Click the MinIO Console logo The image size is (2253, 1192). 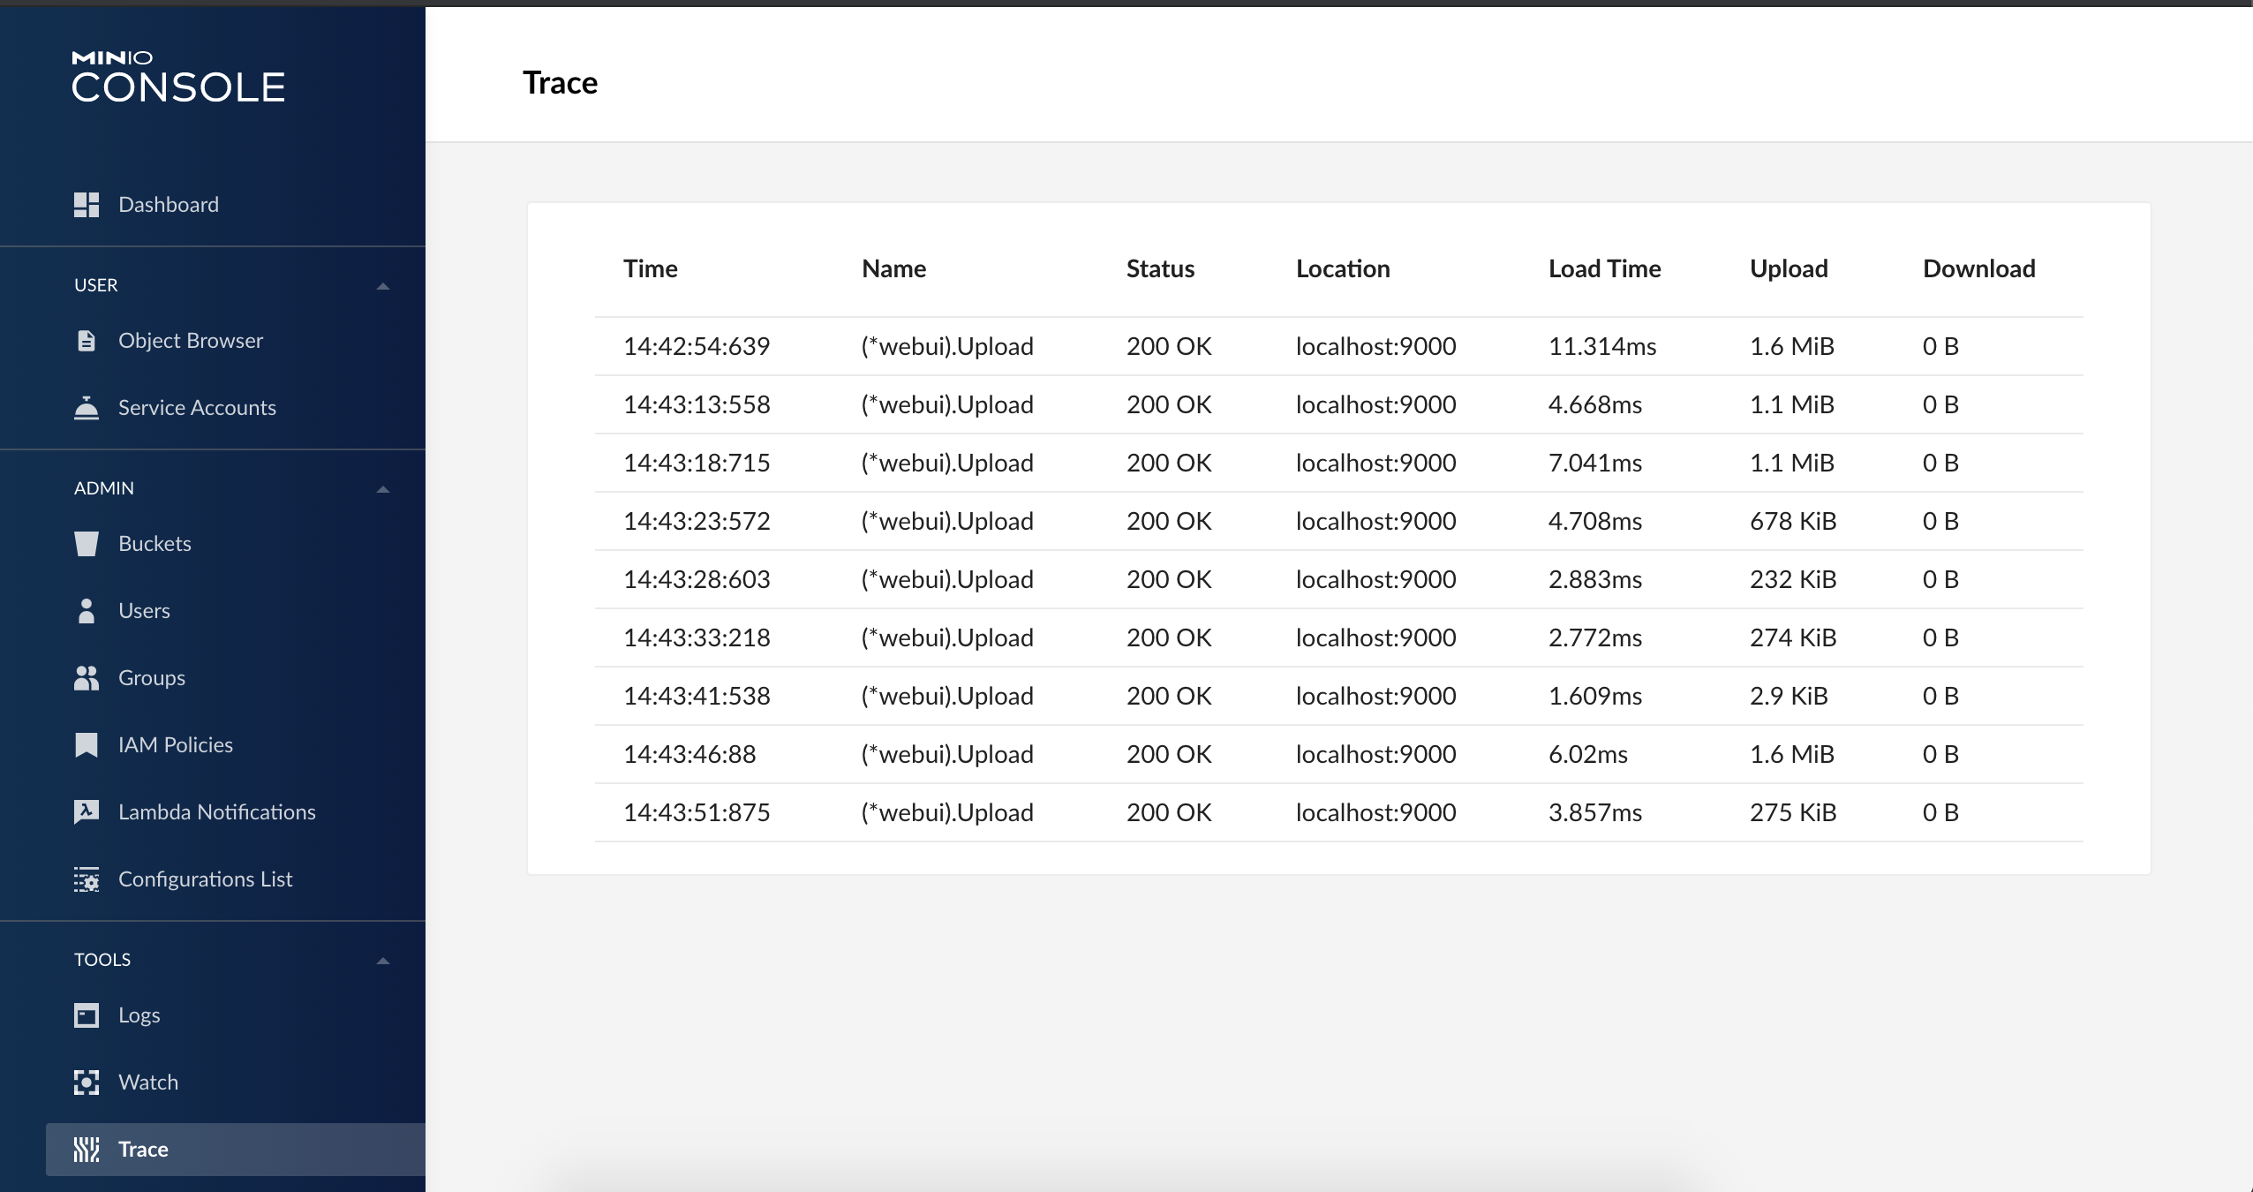pyautogui.click(x=178, y=76)
